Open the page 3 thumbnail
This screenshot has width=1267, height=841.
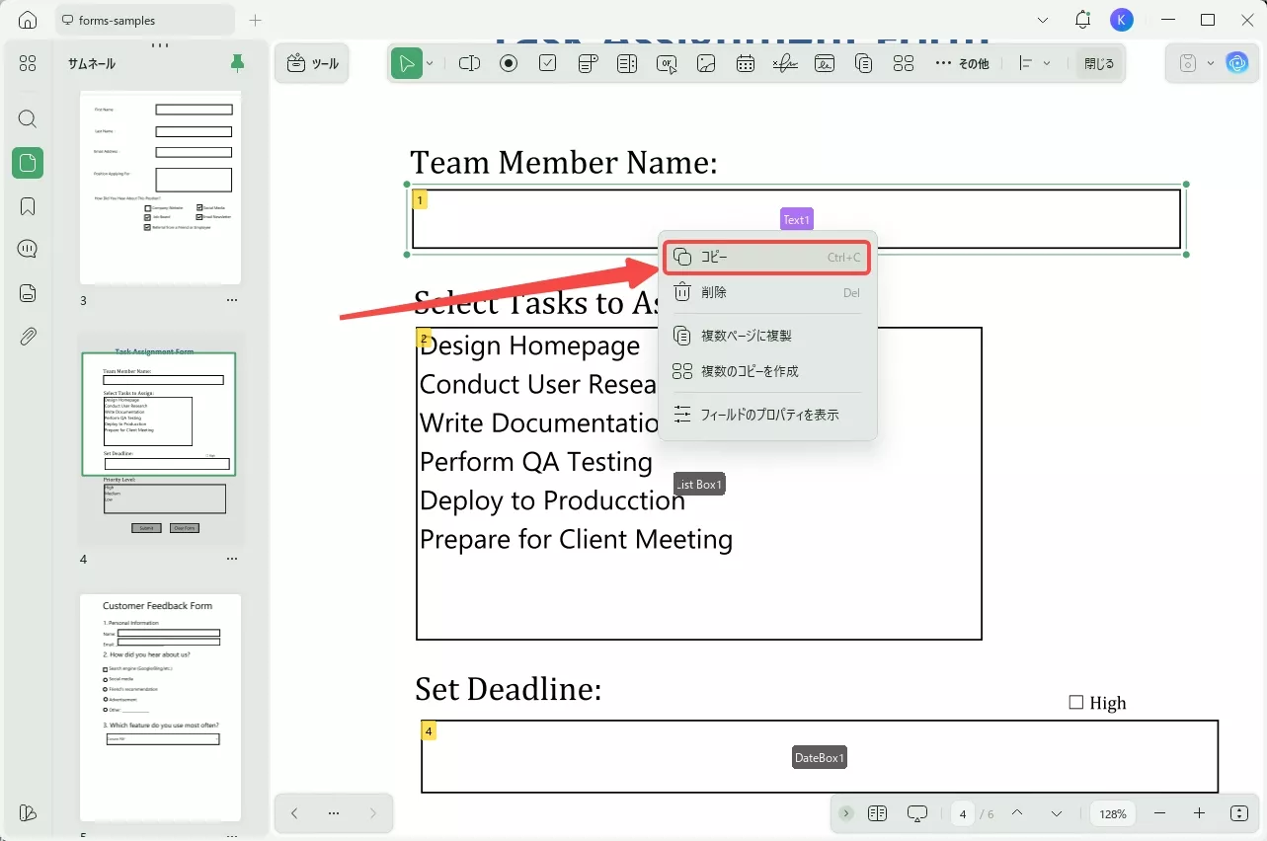[x=160, y=188]
